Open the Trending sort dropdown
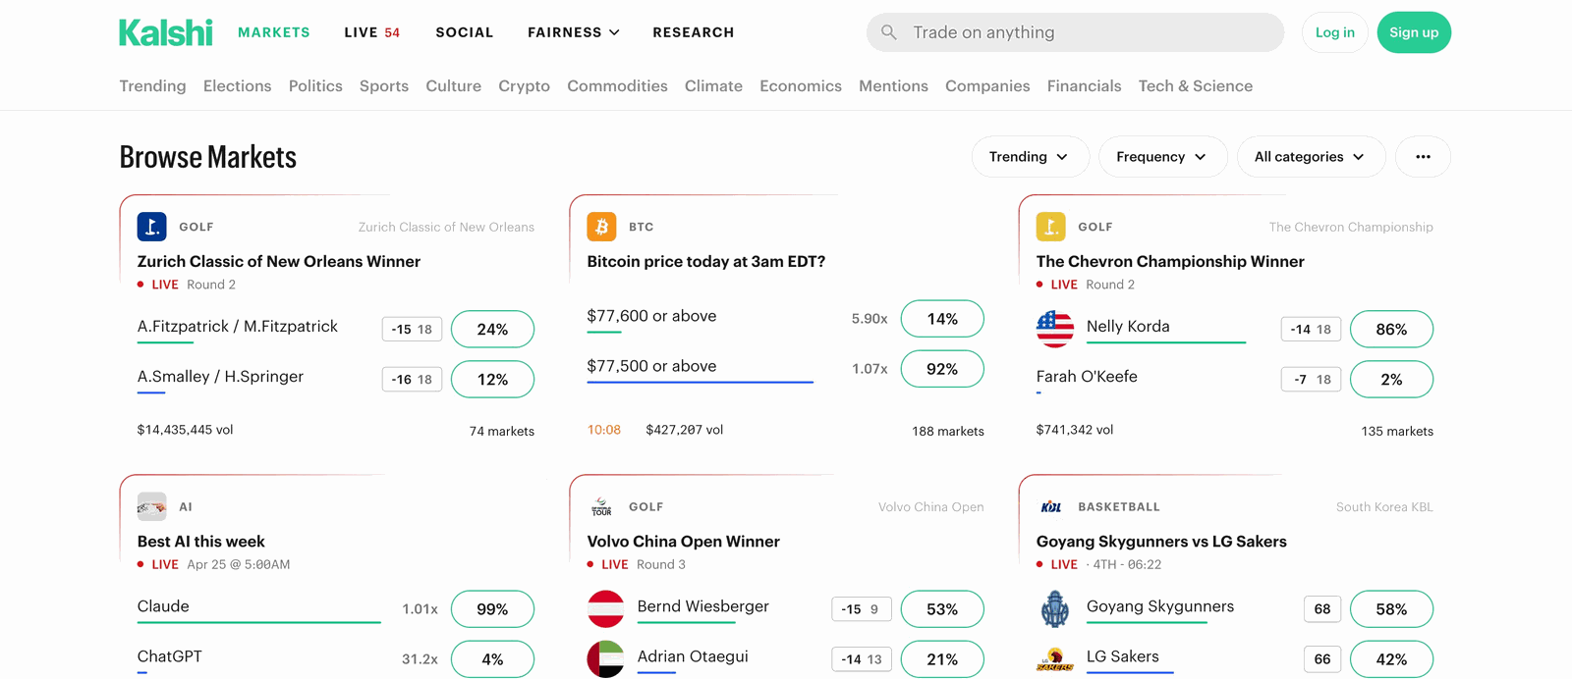This screenshot has height=679, width=1572. pyautogui.click(x=1030, y=157)
